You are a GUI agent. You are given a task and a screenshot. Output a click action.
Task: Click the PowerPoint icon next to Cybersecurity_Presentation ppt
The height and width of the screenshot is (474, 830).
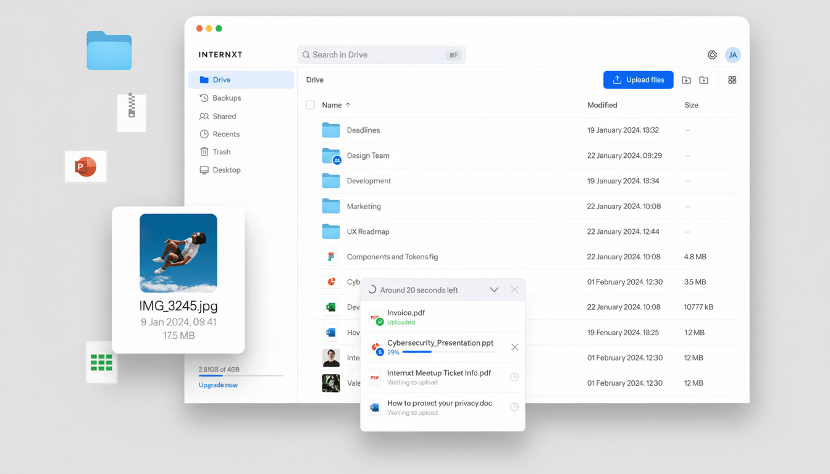pos(375,347)
